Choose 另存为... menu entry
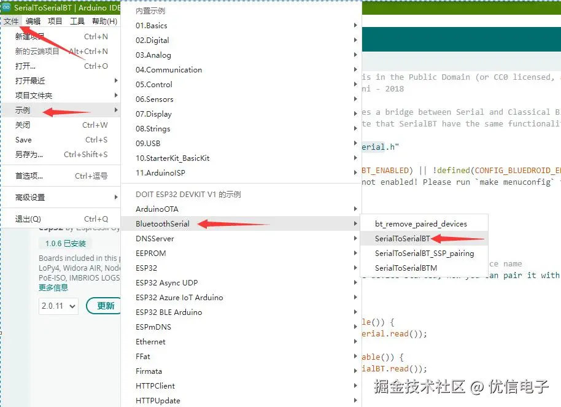 [61, 154]
